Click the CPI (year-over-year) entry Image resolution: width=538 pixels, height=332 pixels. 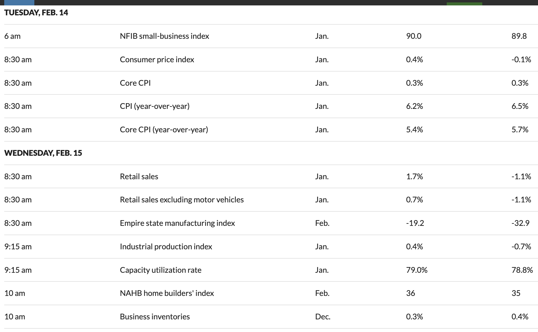pos(155,106)
